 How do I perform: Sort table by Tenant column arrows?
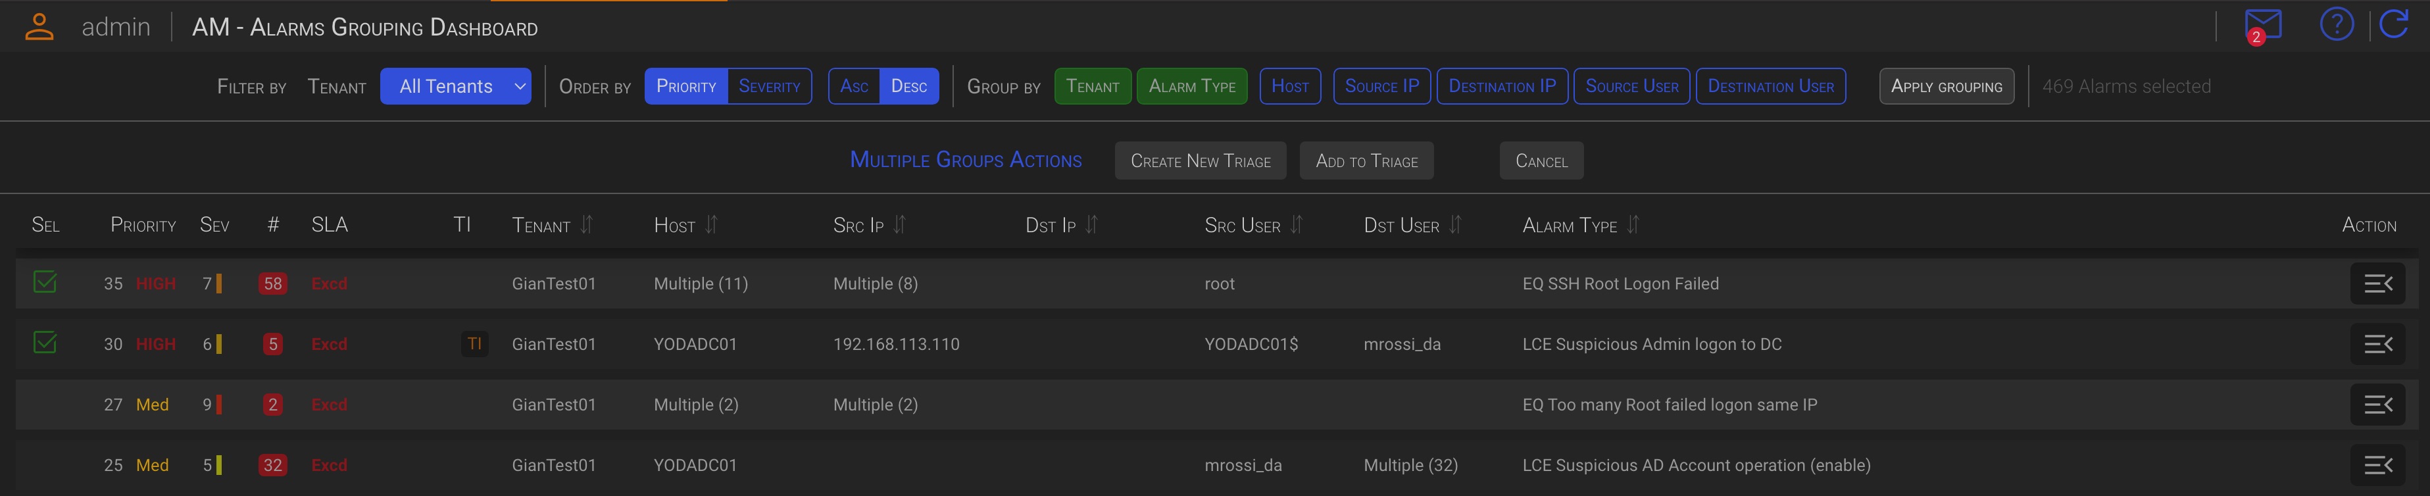[587, 224]
